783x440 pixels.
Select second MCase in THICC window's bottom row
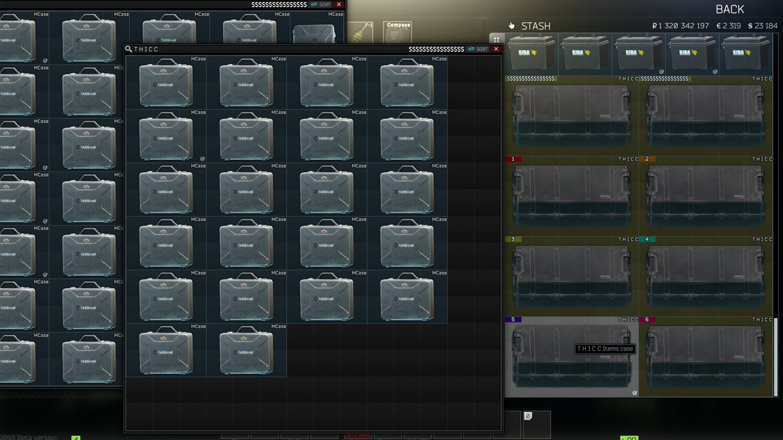pyautogui.click(x=247, y=350)
